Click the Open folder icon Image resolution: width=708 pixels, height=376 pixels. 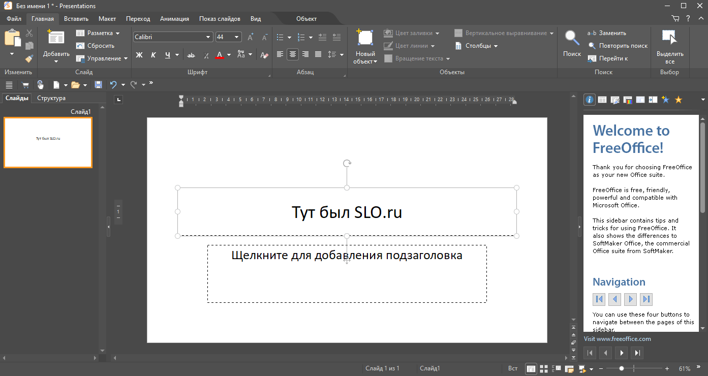75,84
